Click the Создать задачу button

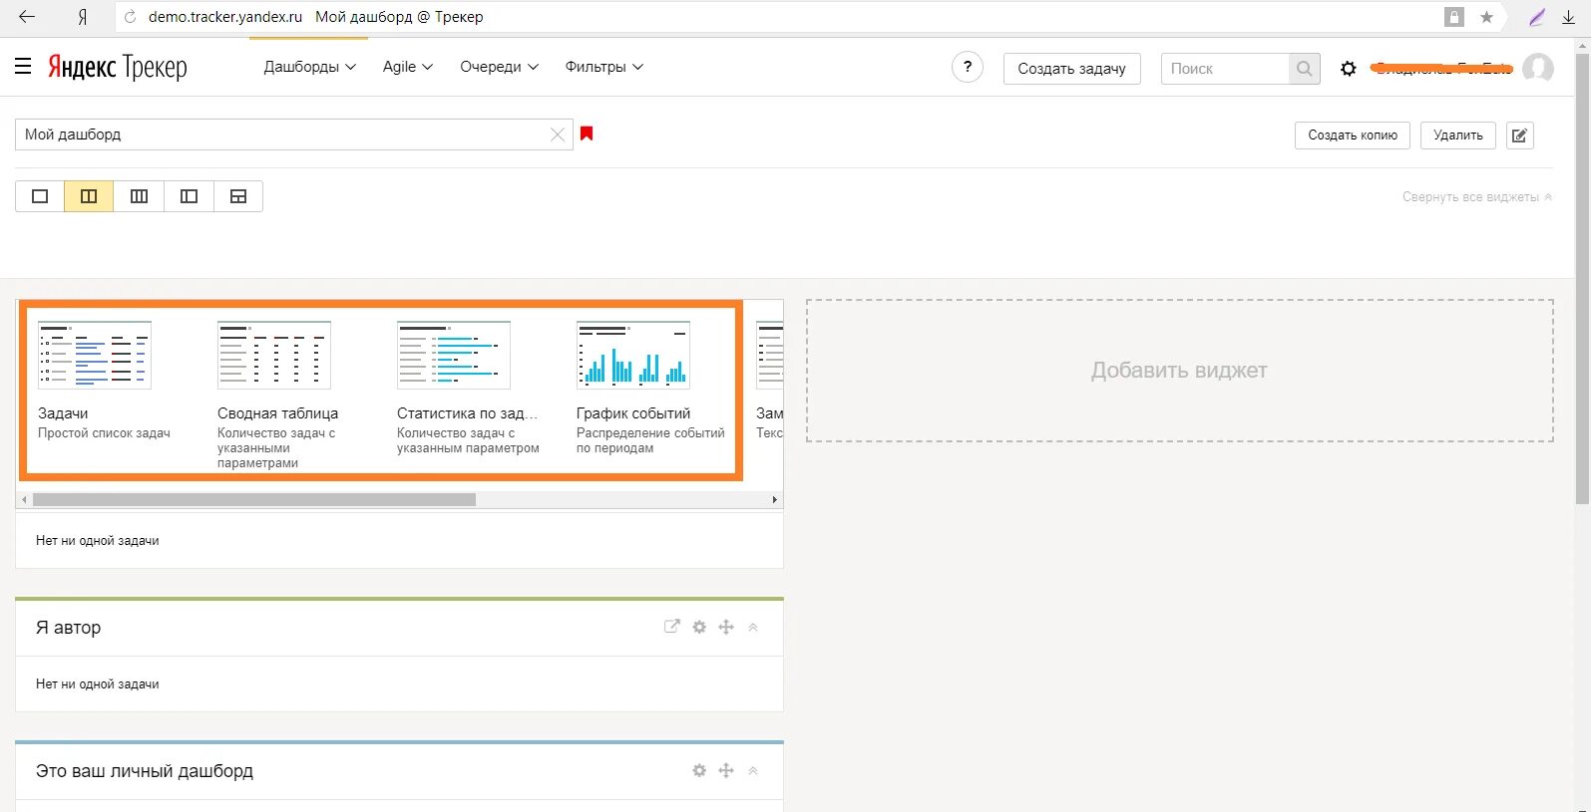tap(1071, 69)
